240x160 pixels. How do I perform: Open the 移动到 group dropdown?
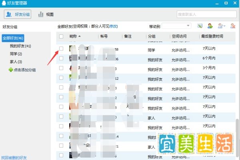(x=176, y=26)
